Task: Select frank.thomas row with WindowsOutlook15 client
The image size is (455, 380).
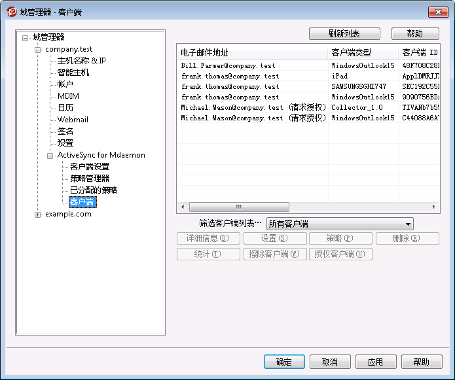Action: (308, 97)
